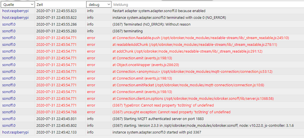Select the 'at Connection.client.on.options' error line
The height and width of the screenshot is (138, 304).
click(193, 99)
